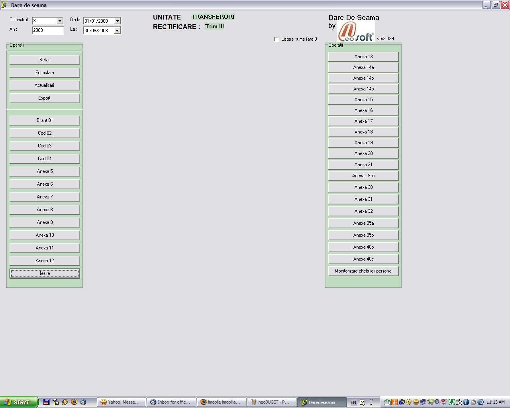Screen dimensions: 510x408
Task: Open Anexa 13
Action: [363, 57]
